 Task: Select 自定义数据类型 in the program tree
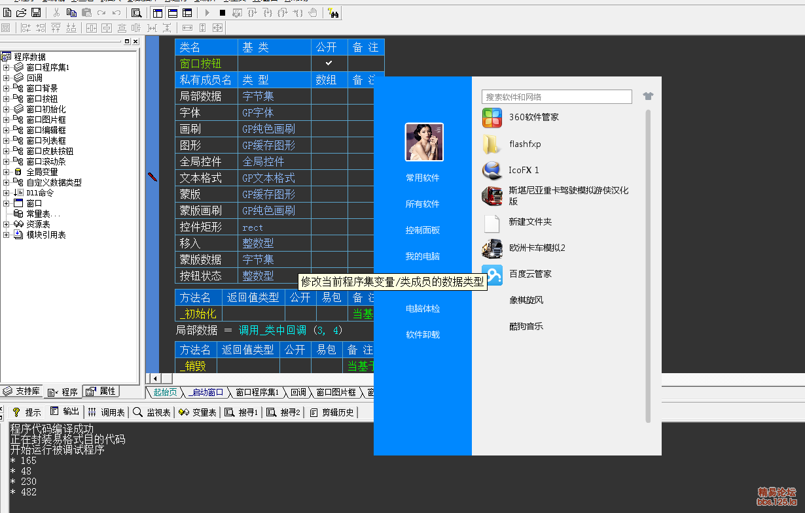pos(54,182)
